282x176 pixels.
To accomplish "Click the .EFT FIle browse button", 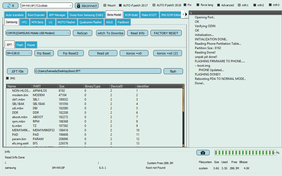I will click(x=17, y=71).
